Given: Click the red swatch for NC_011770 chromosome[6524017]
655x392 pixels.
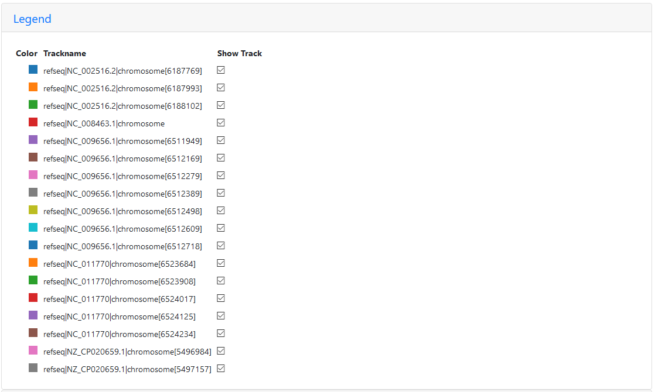Looking at the screenshot, I should point(33,297).
